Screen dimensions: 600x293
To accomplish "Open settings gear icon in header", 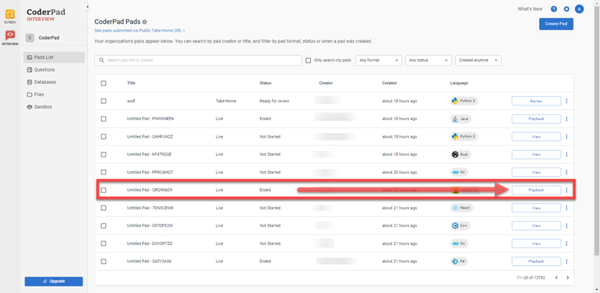I will coord(567,9).
